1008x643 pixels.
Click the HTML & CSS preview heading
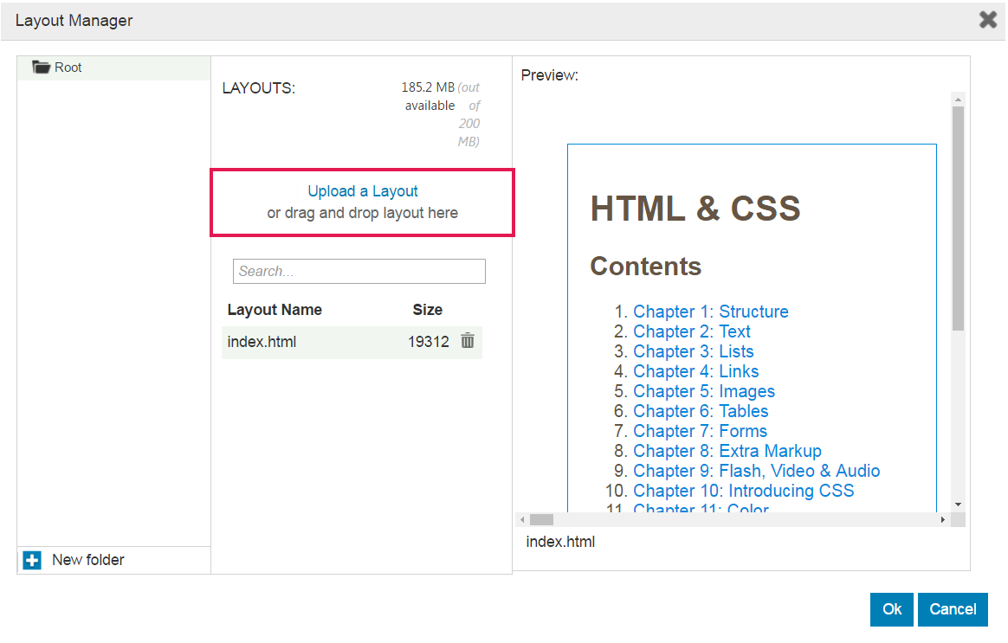(x=695, y=209)
